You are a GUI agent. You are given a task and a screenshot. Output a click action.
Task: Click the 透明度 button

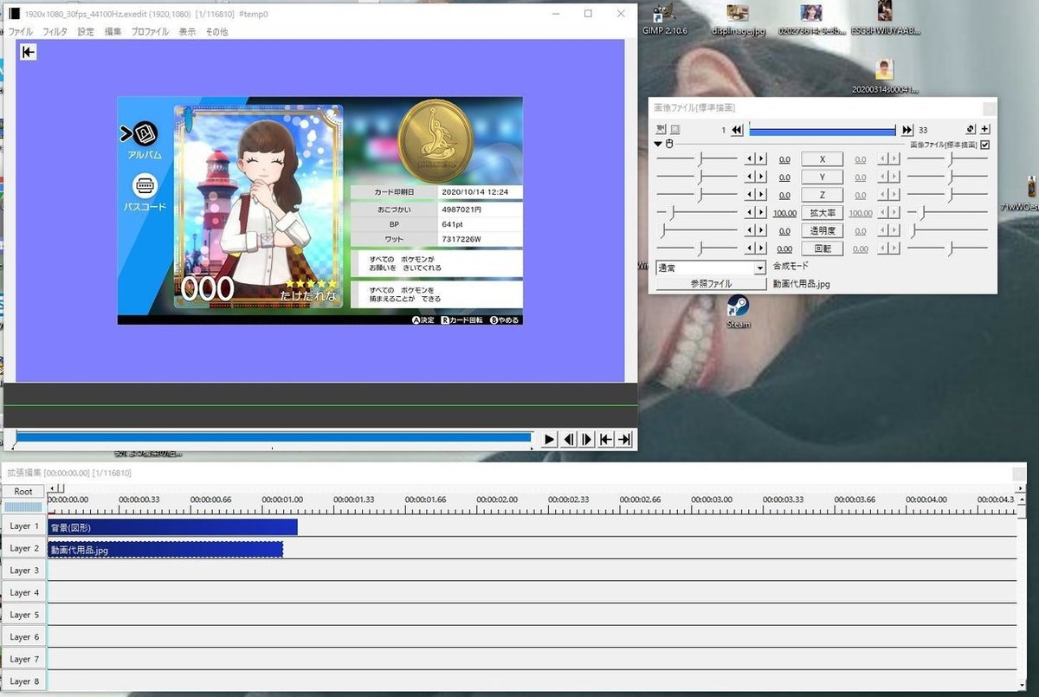click(x=822, y=231)
